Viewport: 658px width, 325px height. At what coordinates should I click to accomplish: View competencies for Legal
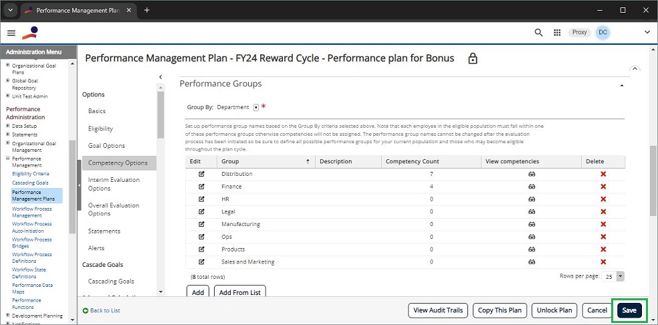[531, 211]
